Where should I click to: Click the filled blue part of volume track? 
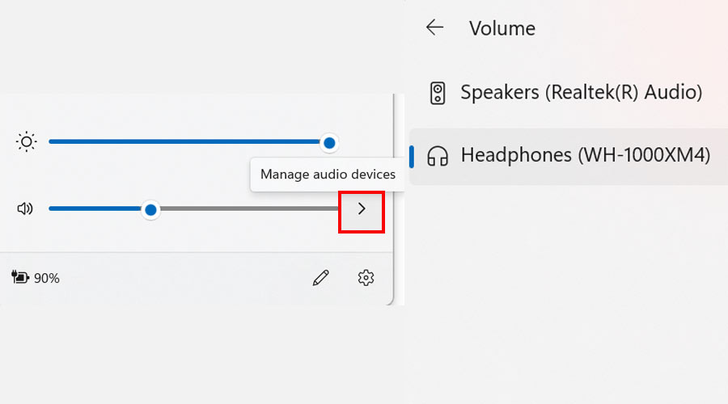[95, 208]
